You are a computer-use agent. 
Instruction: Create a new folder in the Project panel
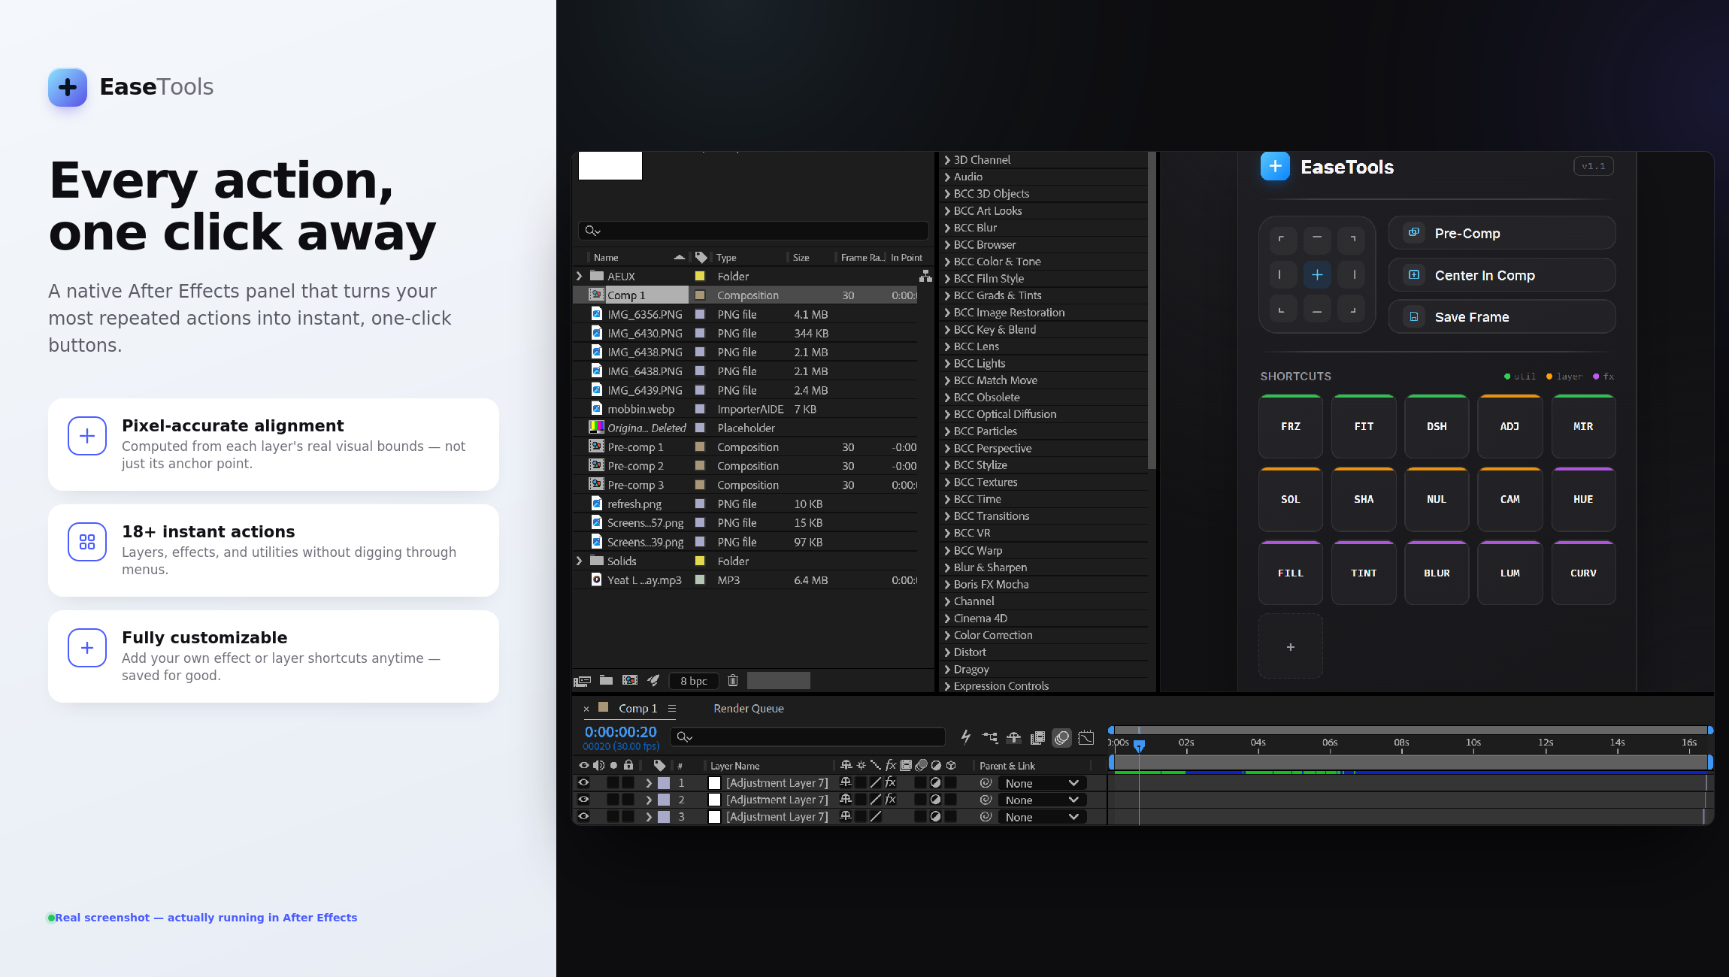tap(606, 681)
